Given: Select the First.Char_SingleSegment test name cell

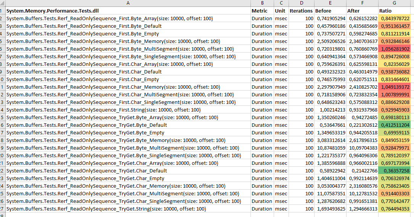Looking at the screenshot, I should [128, 102].
